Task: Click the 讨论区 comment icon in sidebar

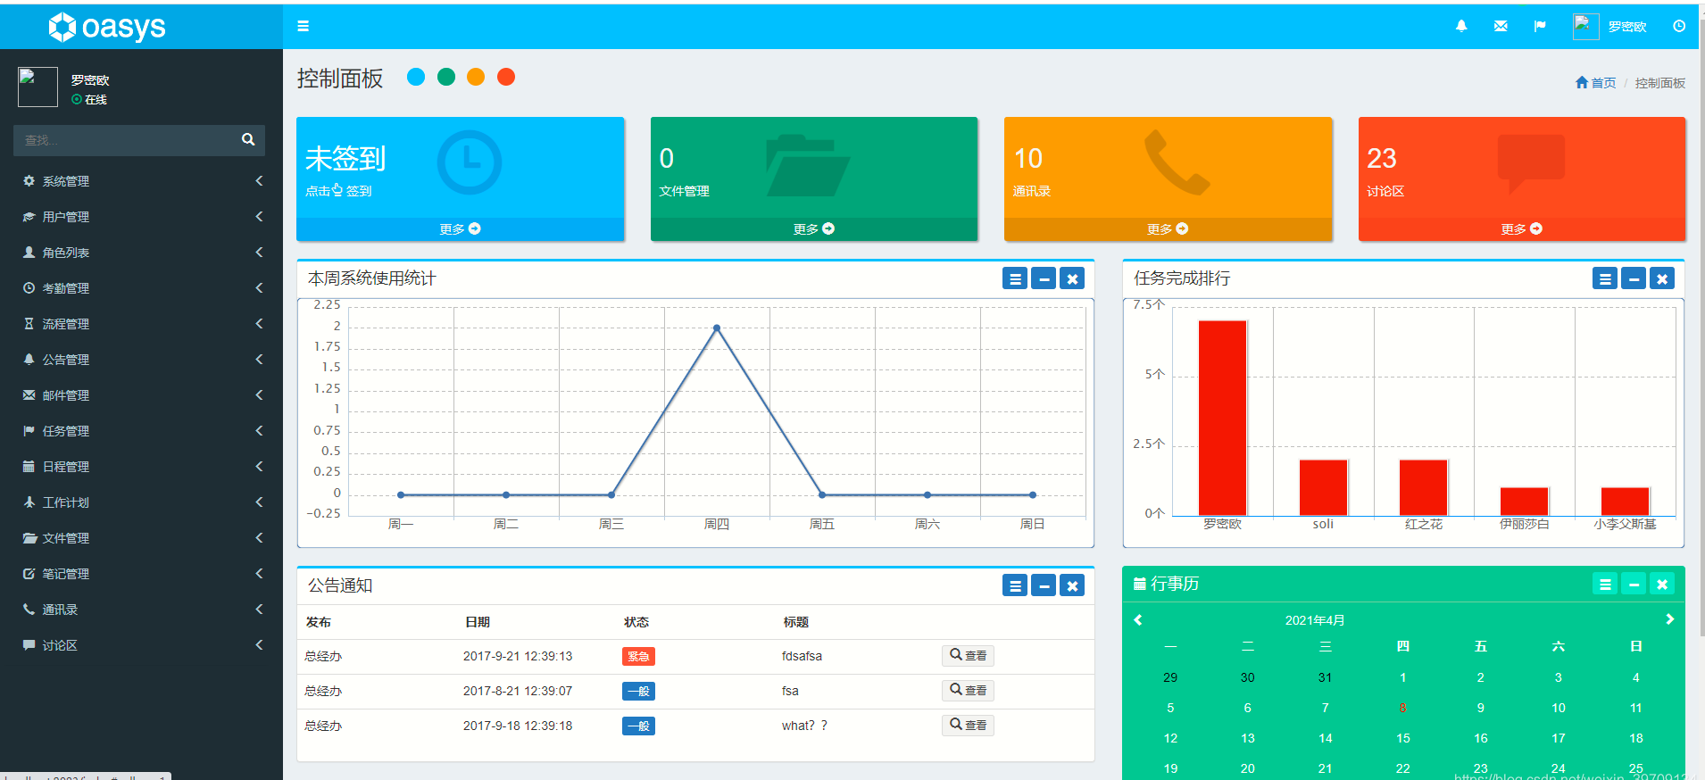Action: pos(29,644)
